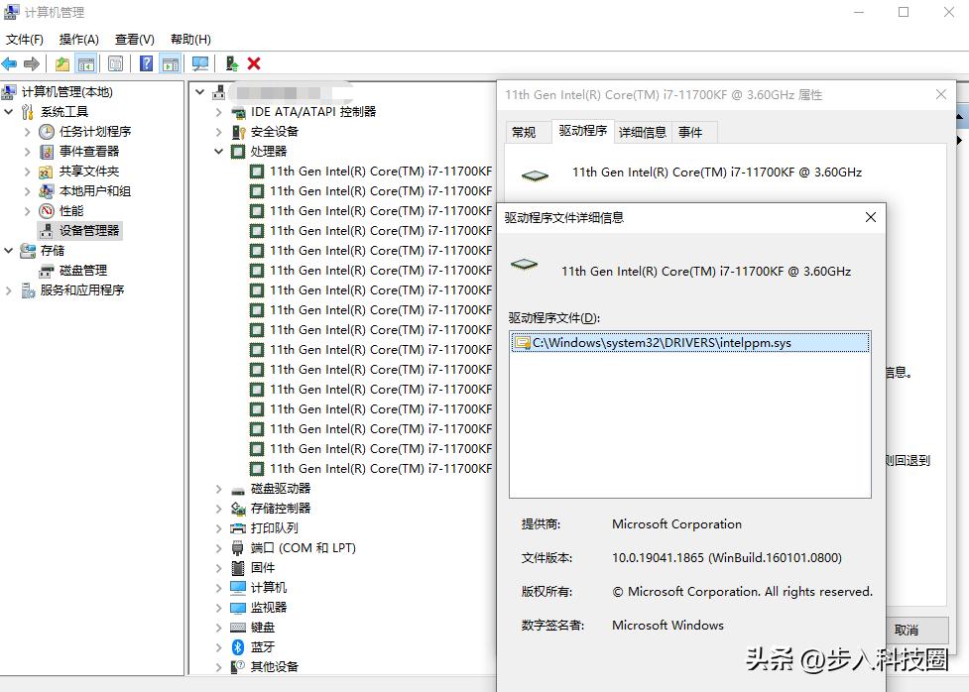Image resolution: width=969 pixels, height=692 pixels.
Task: Open the Help icon in the toolbar
Action: pyautogui.click(x=146, y=64)
